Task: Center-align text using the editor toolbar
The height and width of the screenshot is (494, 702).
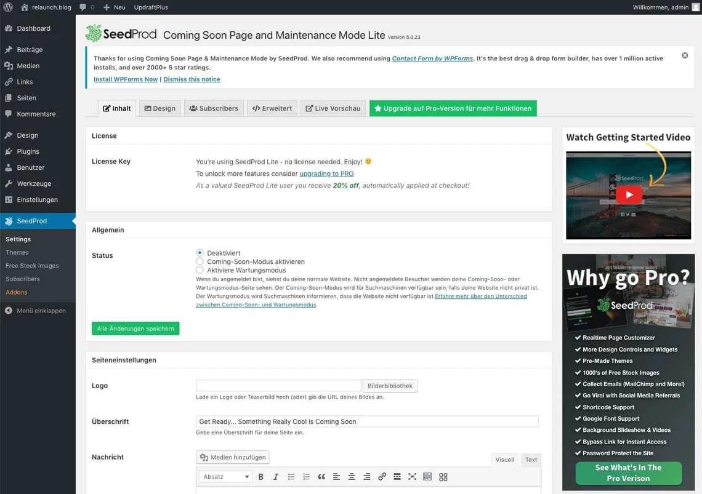Action: pos(352,476)
